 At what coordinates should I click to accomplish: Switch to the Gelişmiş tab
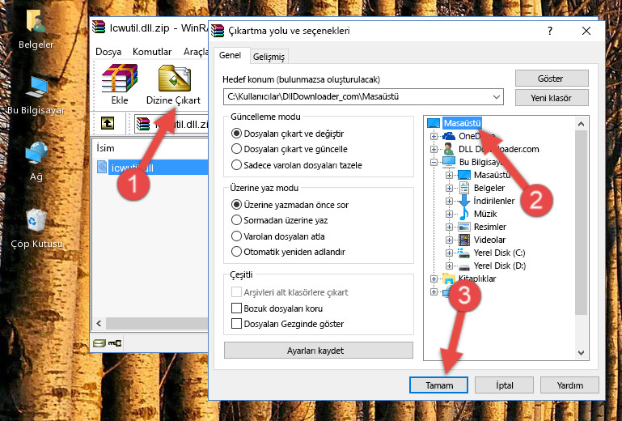tap(269, 57)
